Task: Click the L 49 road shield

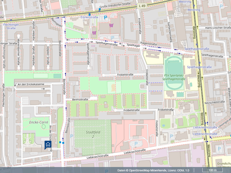Action: click(x=141, y=6)
